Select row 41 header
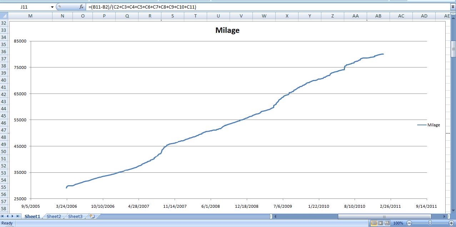Screen dimensions: 456x227 coord(4,87)
